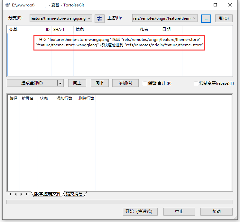Click the previous tab arrow
240x222 pixels.
(x=16, y=194)
